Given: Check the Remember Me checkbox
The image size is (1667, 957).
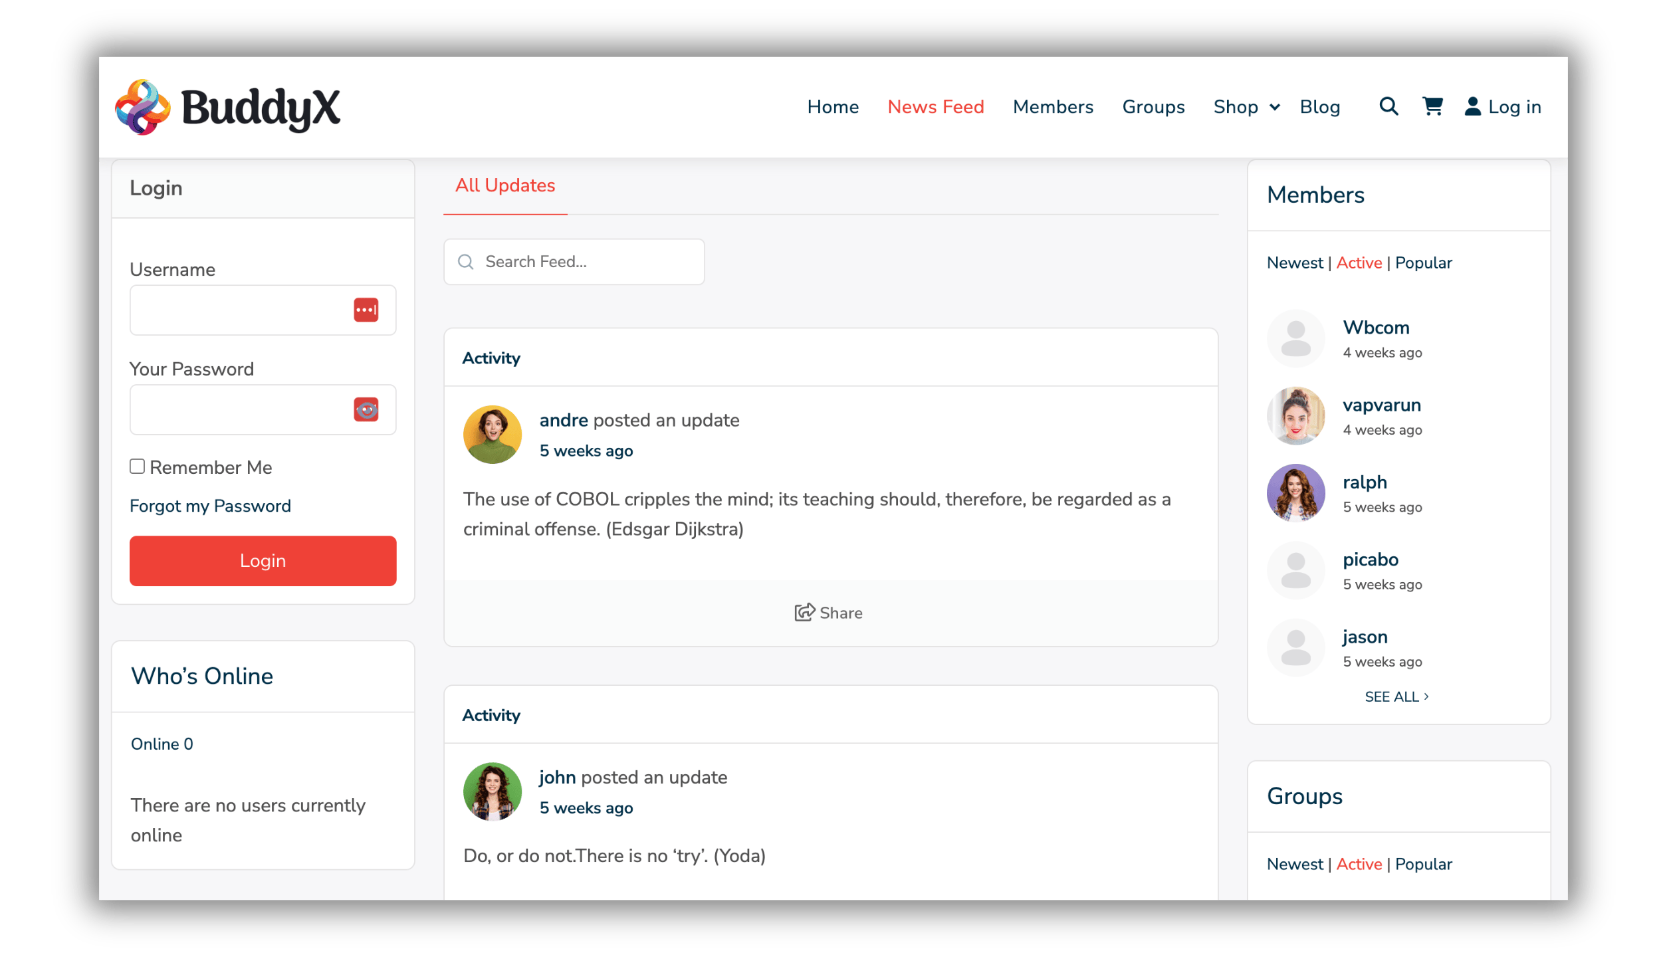Looking at the screenshot, I should tap(138, 467).
